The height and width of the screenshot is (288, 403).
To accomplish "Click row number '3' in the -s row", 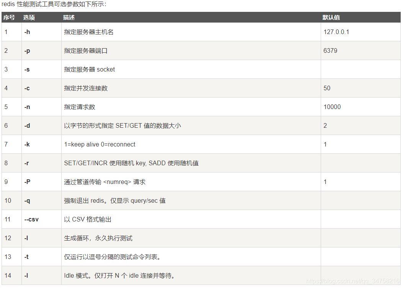I will pyautogui.click(x=6, y=69).
